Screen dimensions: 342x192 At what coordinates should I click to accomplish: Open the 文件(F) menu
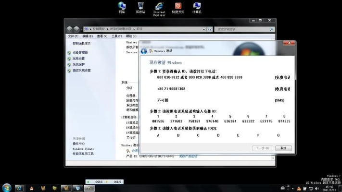tap(73, 36)
